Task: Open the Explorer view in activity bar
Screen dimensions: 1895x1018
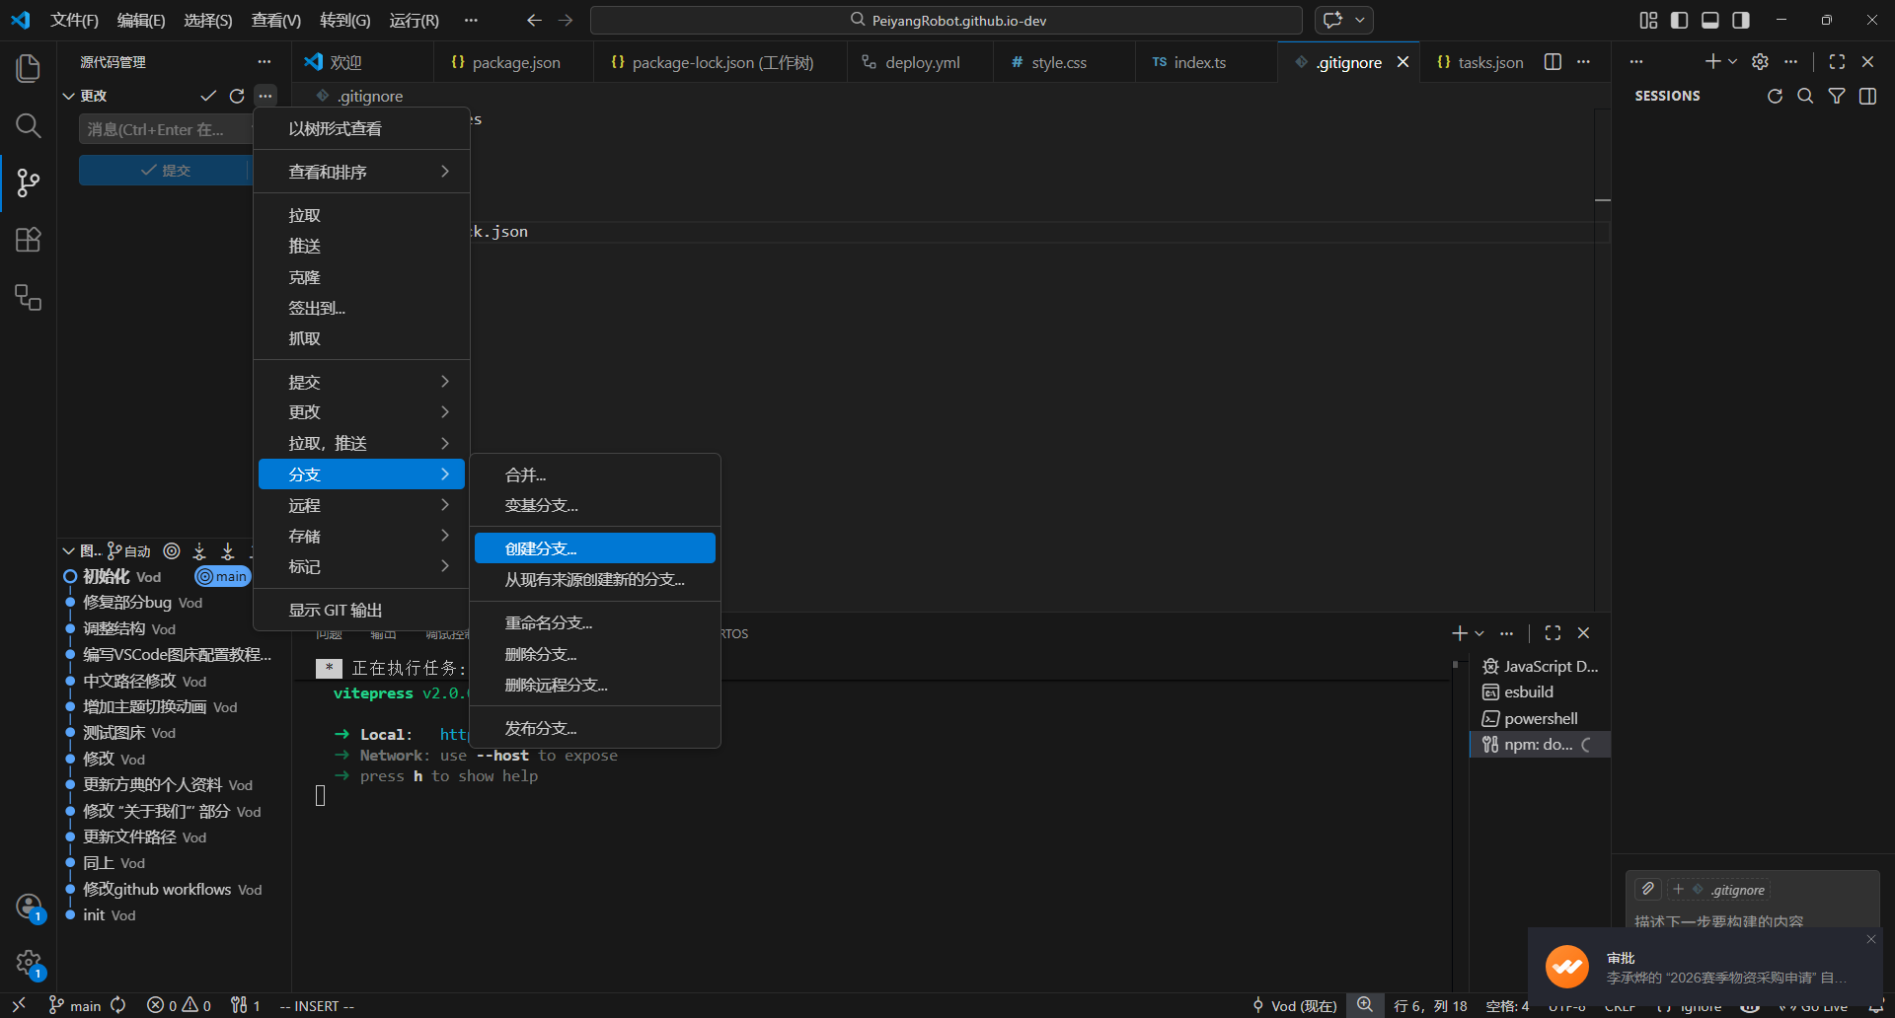Action: tap(29, 68)
